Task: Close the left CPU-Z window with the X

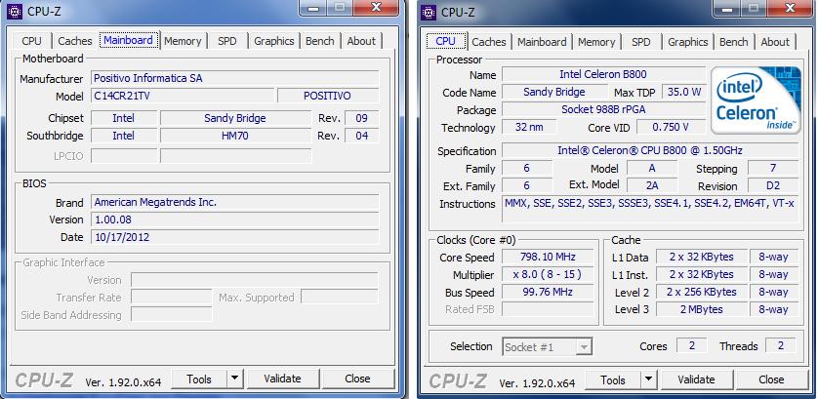Action: click(x=376, y=7)
